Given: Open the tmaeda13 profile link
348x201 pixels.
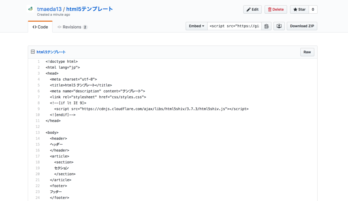Looking at the screenshot, I should [x=49, y=9].
